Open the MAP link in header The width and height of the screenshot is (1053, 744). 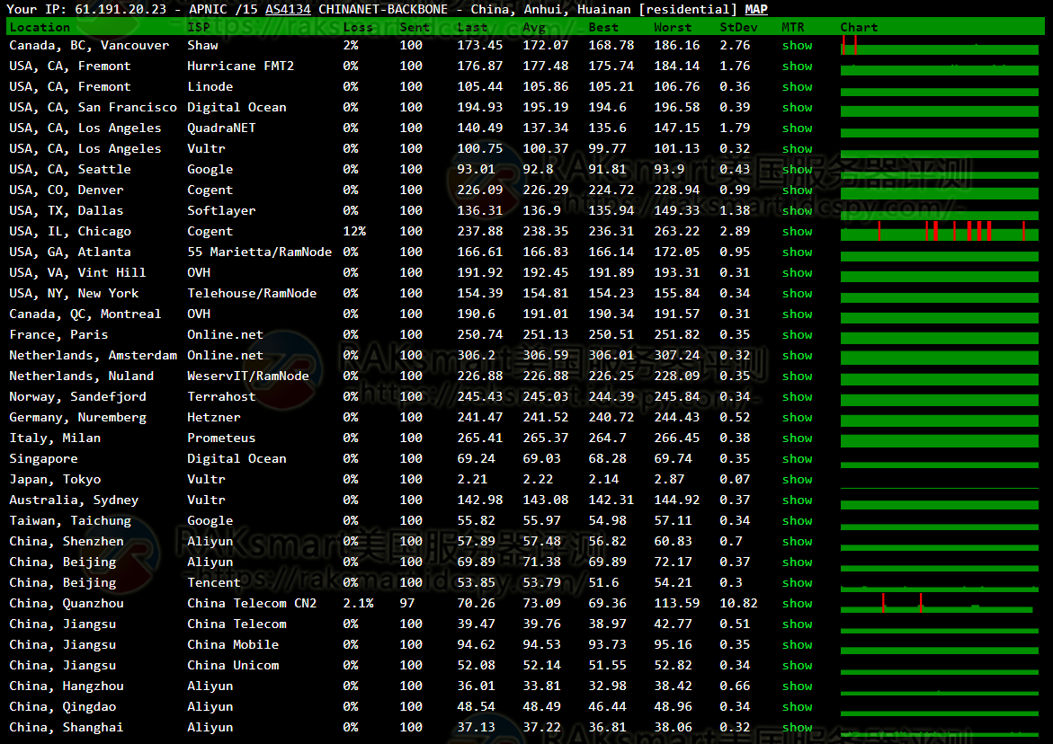pyautogui.click(x=756, y=9)
